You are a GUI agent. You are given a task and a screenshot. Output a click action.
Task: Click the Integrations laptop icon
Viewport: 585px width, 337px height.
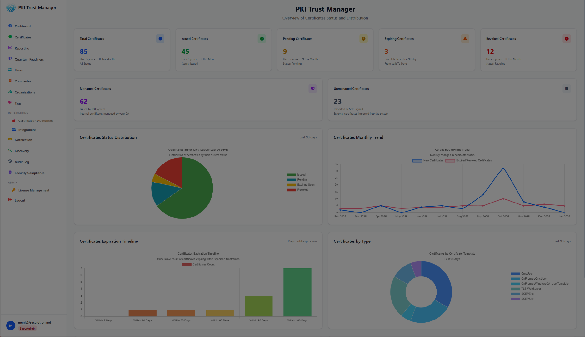pyautogui.click(x=14, y=129)
